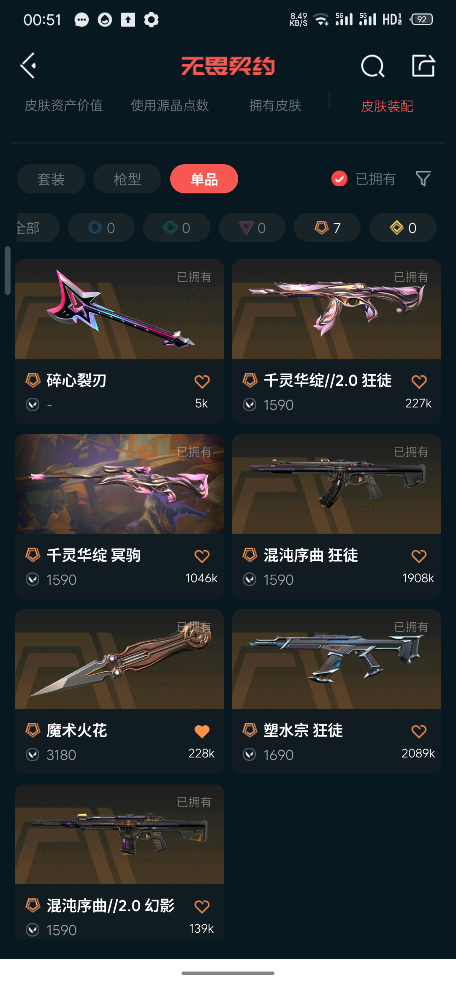Screen dimensions: 456x988
Task: Tap heart icon on 千灵华绽 冥驹
Action: pyautogui.click(x=202, y=556)
